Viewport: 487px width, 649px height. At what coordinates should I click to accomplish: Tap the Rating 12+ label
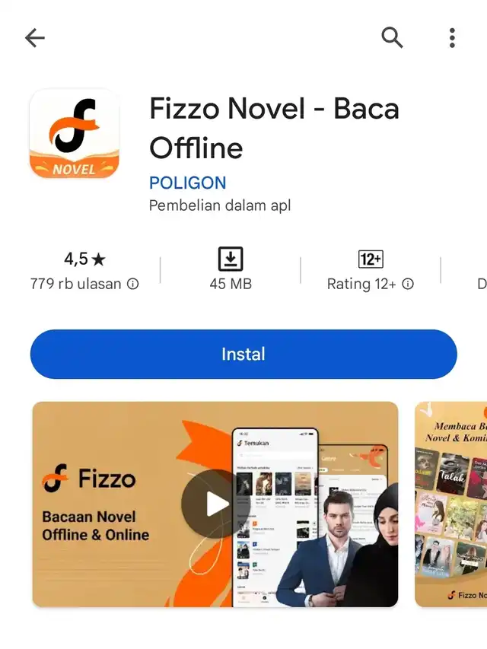361,284
